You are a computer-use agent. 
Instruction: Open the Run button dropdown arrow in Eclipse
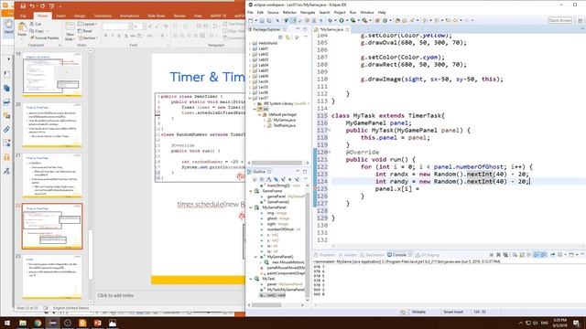pyautogui.click(x=346, y=20)
